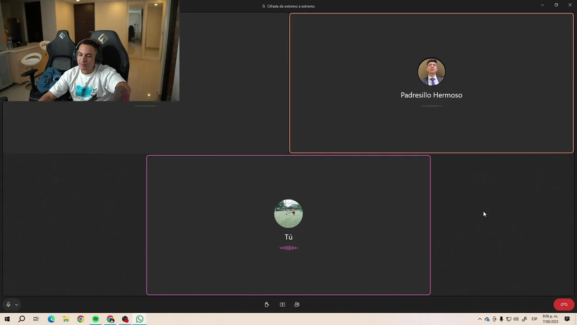This screenshot has height=325, width=577.
Task: Open Task View from taskbar
Action: coord(36,319)
